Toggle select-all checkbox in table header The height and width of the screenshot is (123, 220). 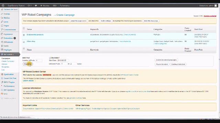point(24,28)
